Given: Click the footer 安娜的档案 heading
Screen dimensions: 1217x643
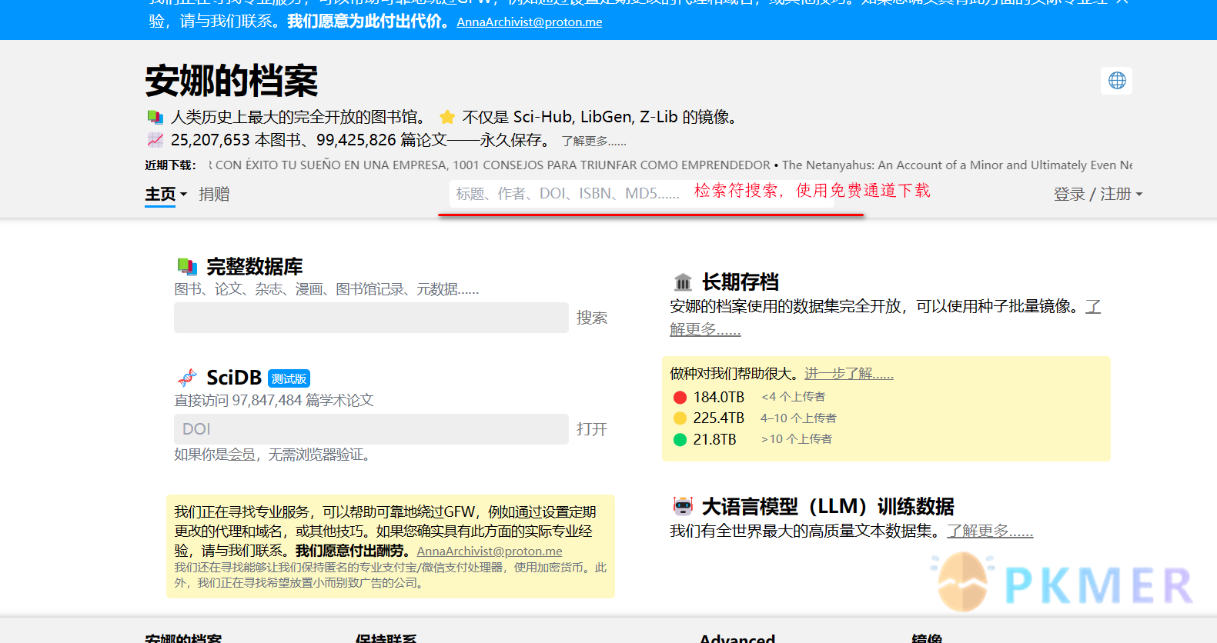Looking at the screenshot, I should [x=183, y=638].
